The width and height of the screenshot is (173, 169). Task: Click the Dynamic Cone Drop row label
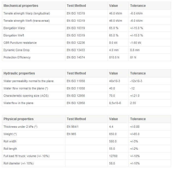coord(16,50)
